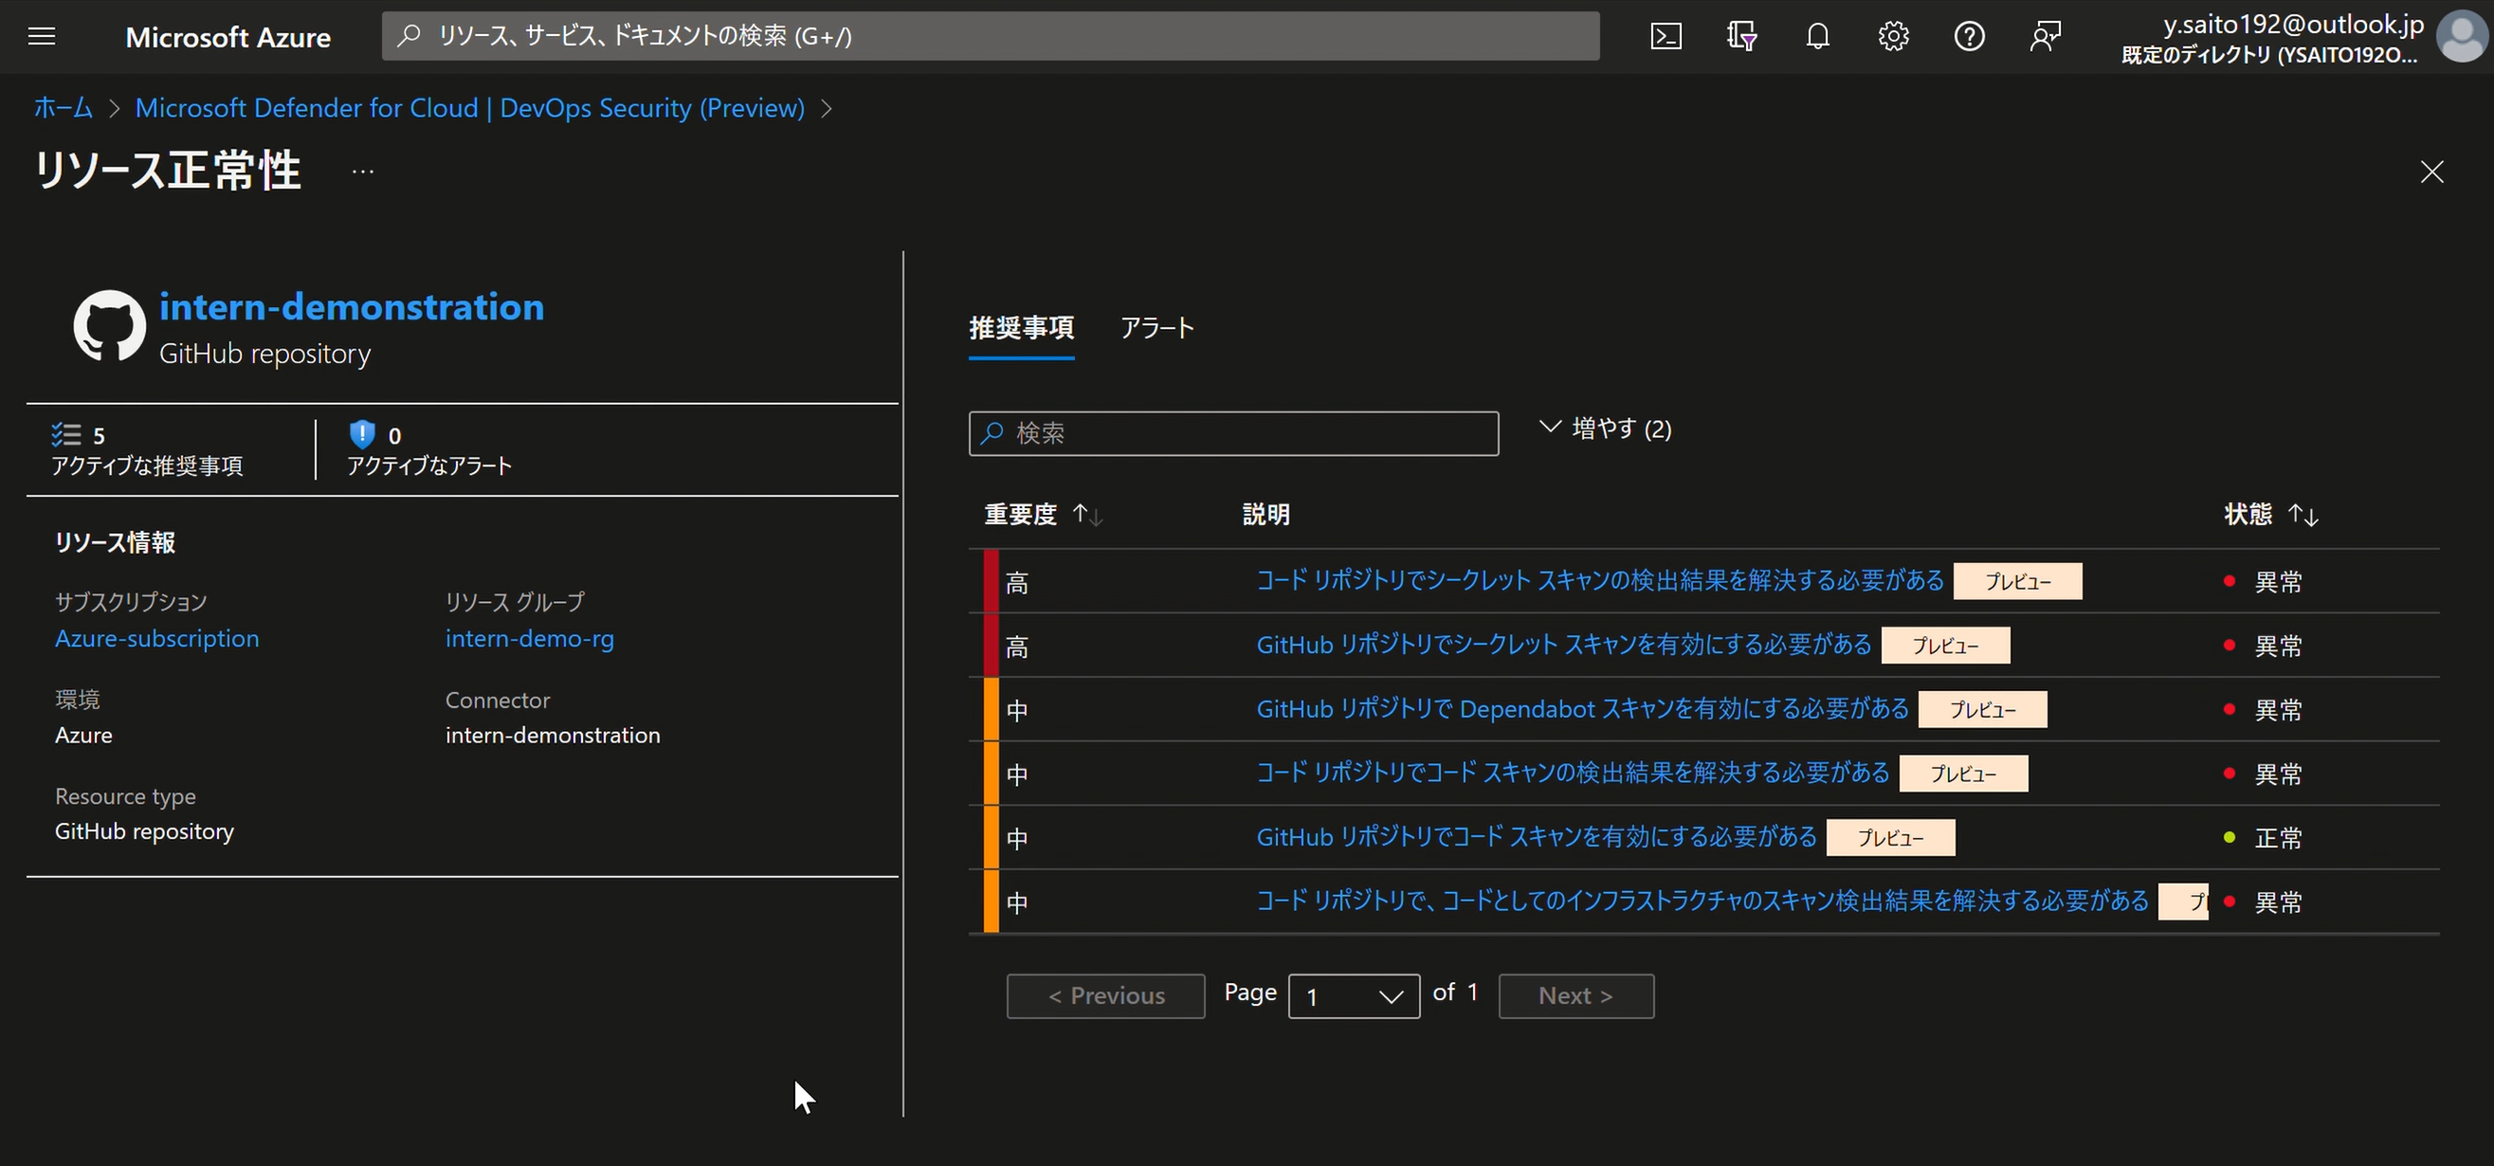
Task: Open the directory and subscription filter
Action: point(1741,36)
